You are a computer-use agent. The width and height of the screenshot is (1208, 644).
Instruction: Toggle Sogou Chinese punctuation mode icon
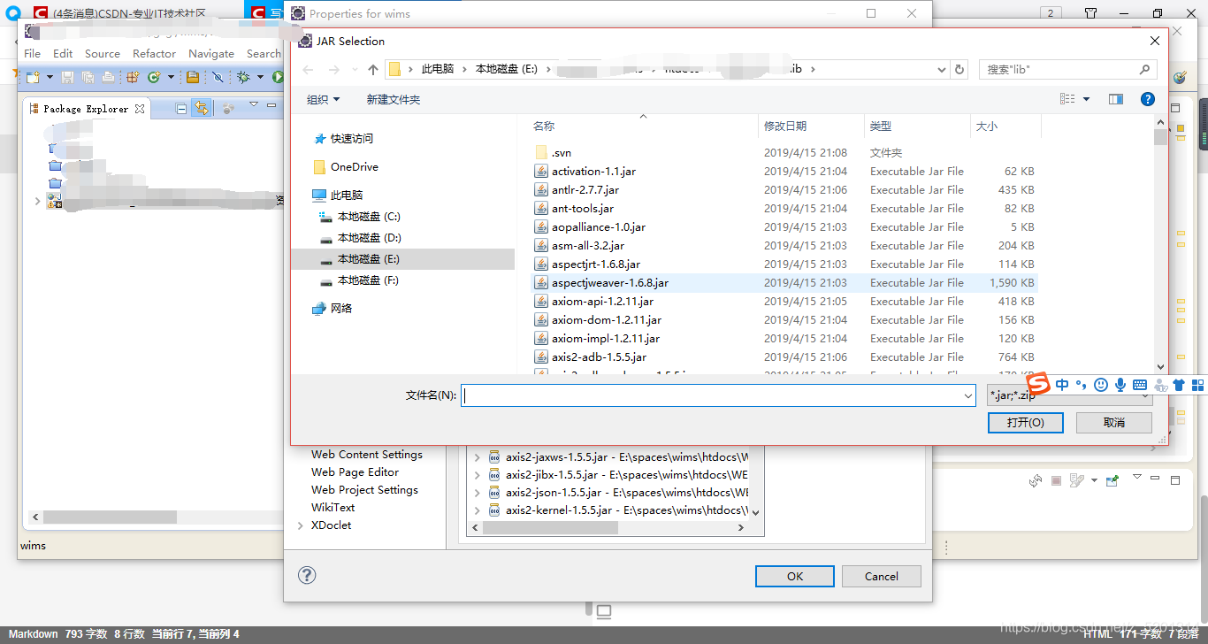[x=1081, y=385]
